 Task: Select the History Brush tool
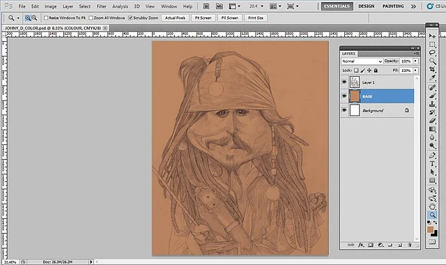click(432, 112)
